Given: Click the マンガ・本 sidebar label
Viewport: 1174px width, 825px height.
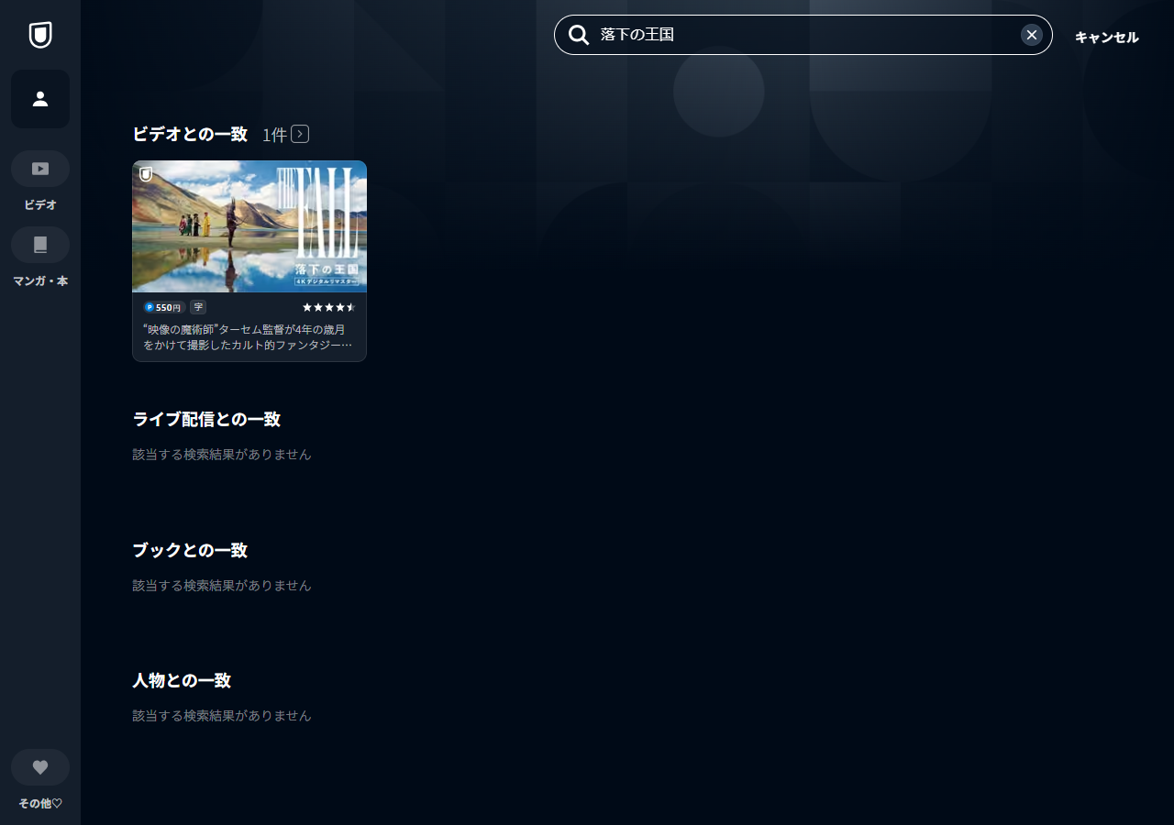Looking at the screenshot, I should click(x=40, y=280).
